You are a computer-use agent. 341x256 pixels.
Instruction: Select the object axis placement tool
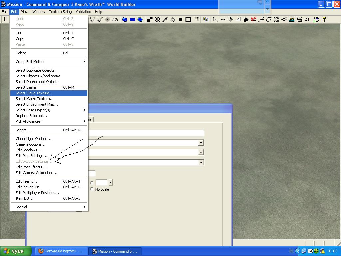[215, 20]
